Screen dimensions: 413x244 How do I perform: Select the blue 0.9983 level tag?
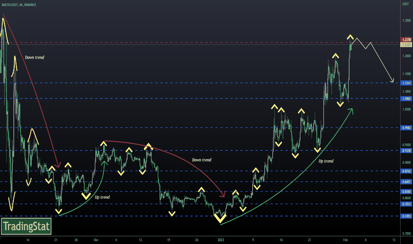pos(406,128)
